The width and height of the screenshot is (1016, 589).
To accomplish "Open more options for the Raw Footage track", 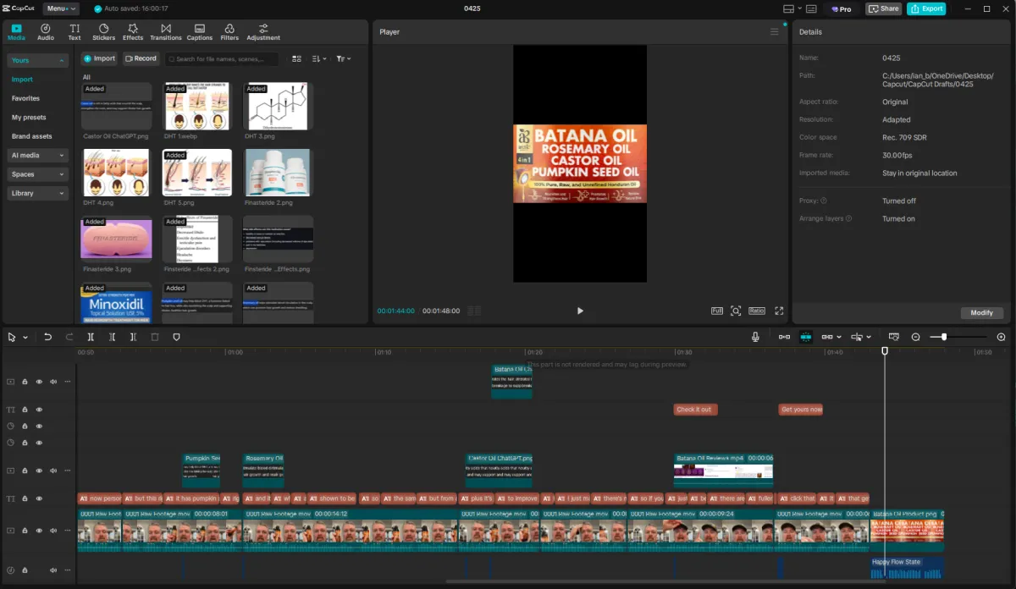I will click(68, 531).
